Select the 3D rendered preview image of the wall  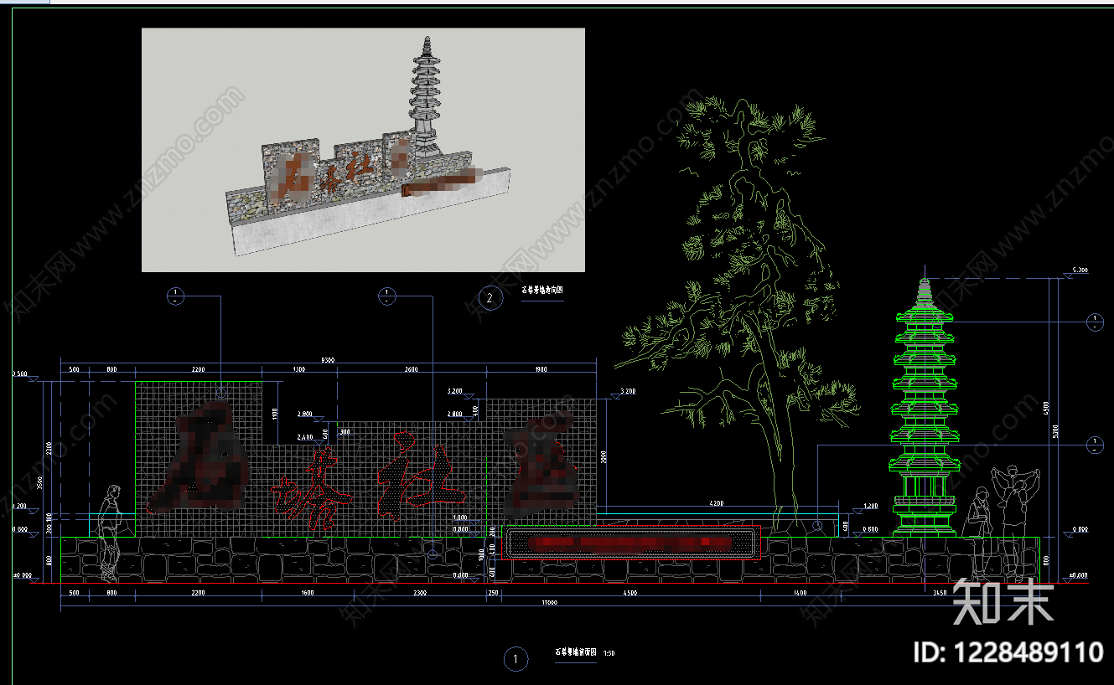363,150
